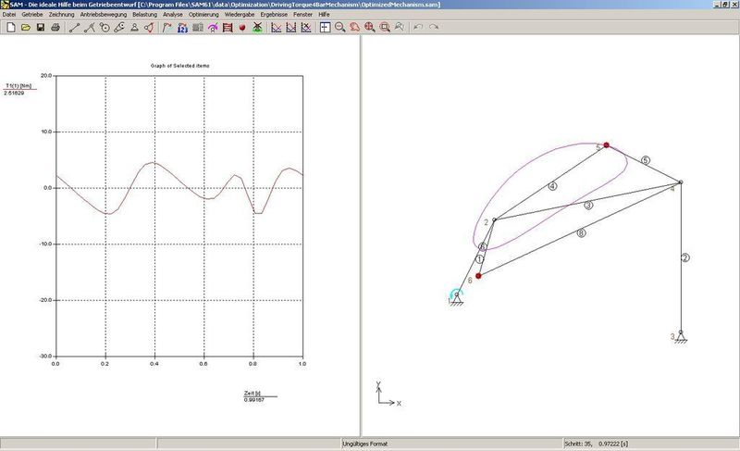The image size is (740, 451).
Task: Click the red ladder-shaped icon
Action: pyautogui.click(x=228, y=28)
